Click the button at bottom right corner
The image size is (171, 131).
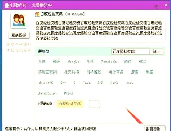click(x=154, y=128)
